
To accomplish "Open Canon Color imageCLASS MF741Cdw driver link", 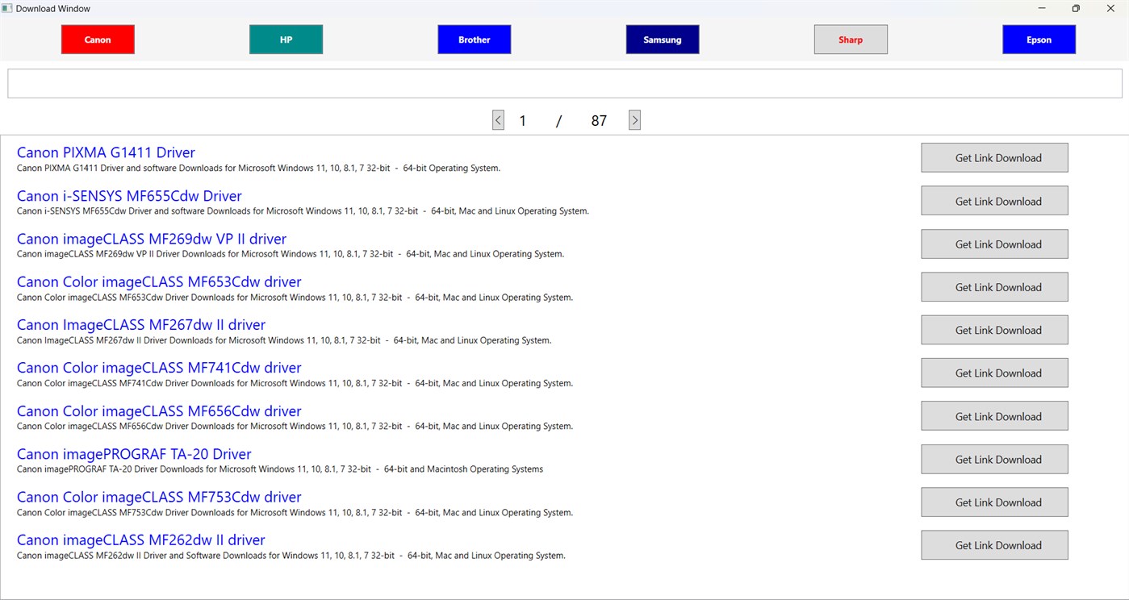I will coord(159,367).
